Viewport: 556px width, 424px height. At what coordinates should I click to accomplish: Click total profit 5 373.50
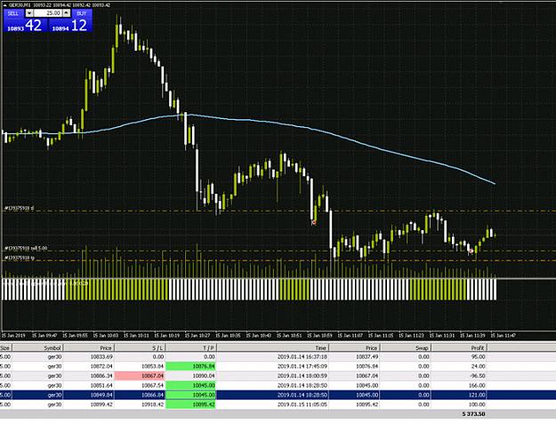click(473, 413)
